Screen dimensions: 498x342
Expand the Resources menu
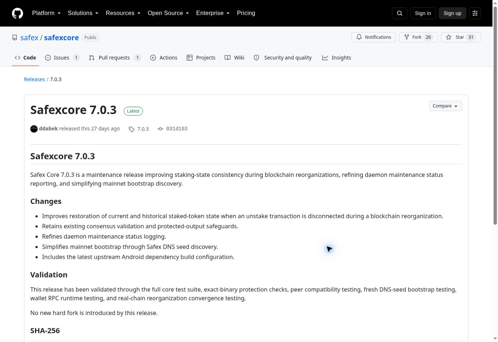pos(123,13)
